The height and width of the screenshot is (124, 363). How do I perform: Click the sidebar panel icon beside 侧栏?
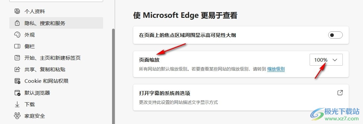17,46
